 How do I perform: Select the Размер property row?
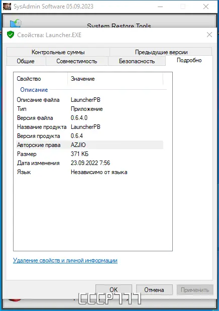point(89,154)
